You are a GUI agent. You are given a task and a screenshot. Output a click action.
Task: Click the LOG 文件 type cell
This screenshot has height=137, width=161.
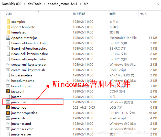click(x=116, y=107)
